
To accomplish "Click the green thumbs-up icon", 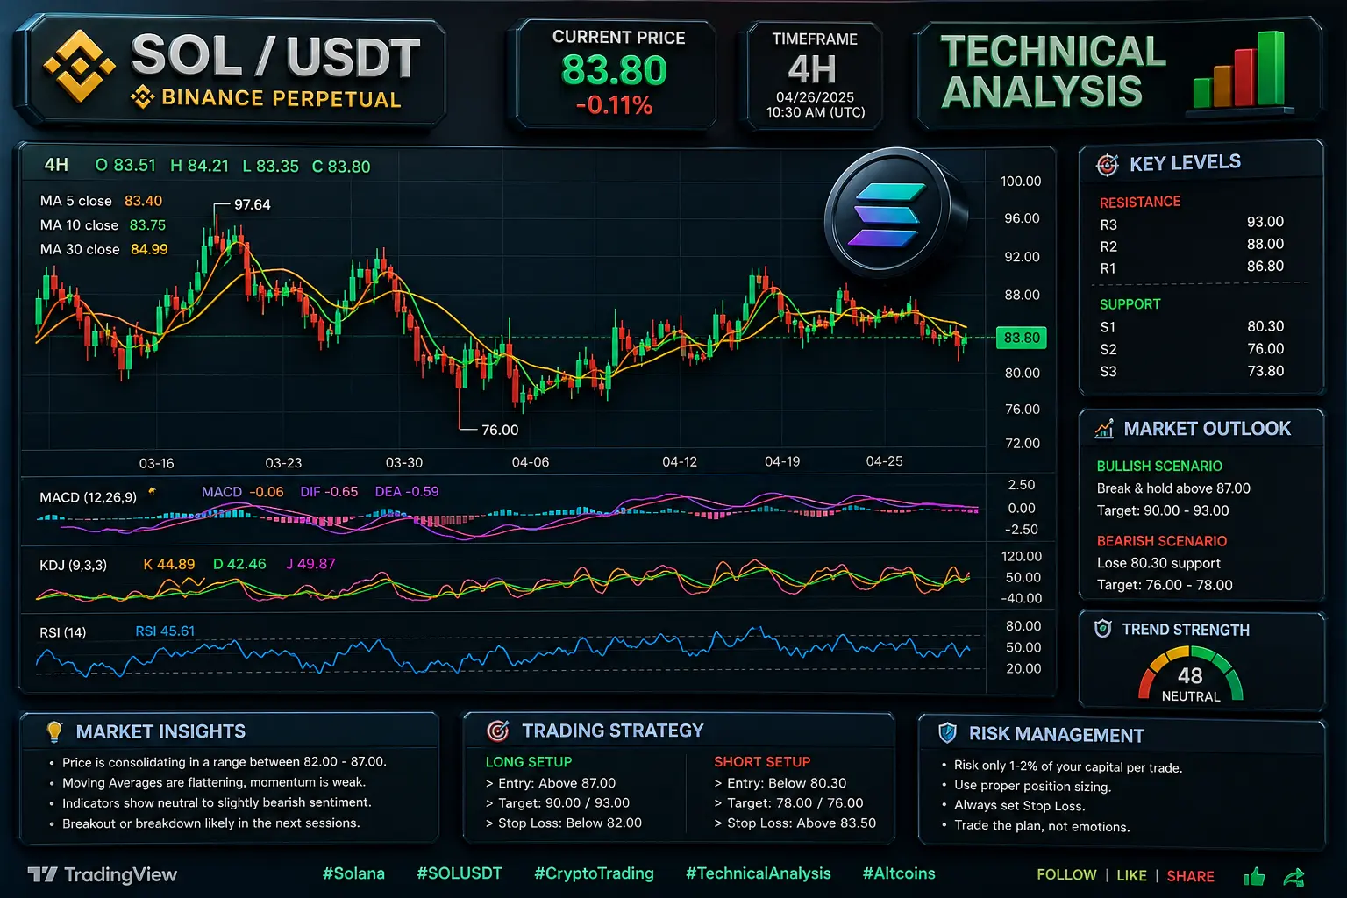I will pos(1254,876).
